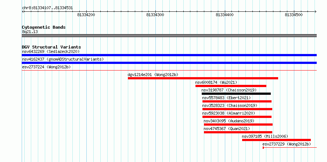Click ruler position 81334500
This screenshot has width=327, height=162.
(294, 15)
